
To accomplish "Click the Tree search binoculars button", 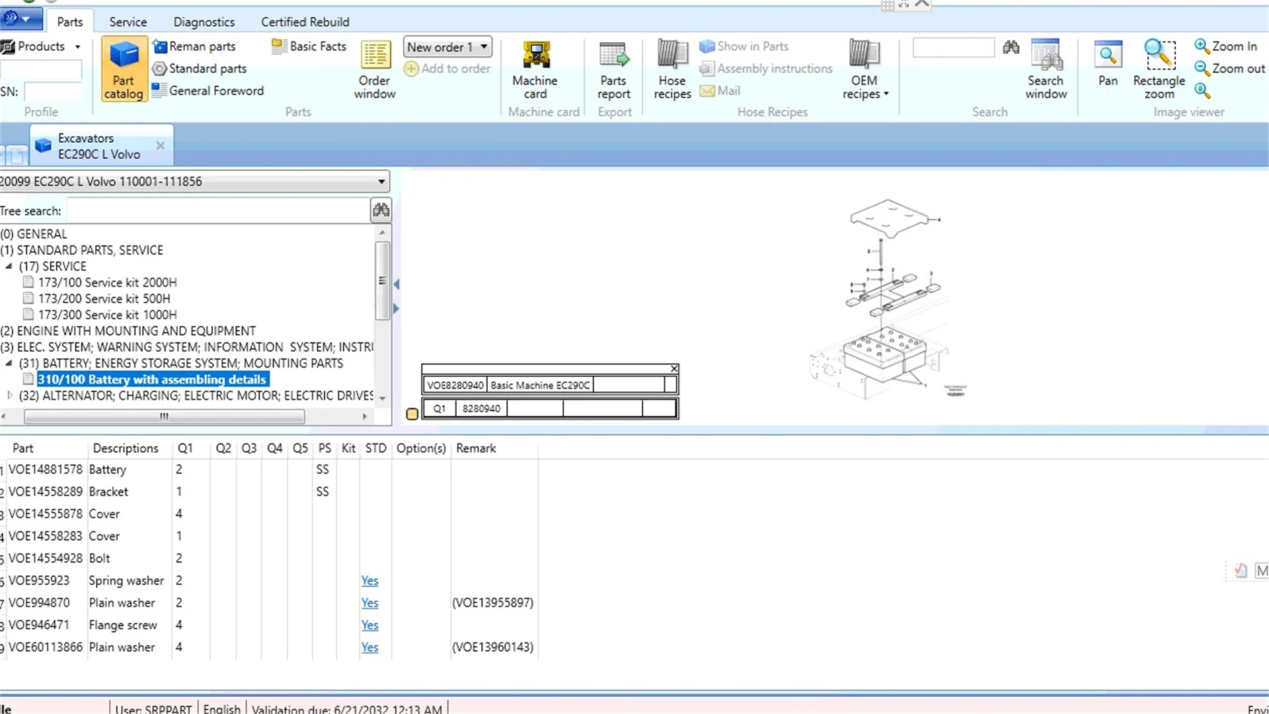I will pyautogui.click(x=381, y=210).
